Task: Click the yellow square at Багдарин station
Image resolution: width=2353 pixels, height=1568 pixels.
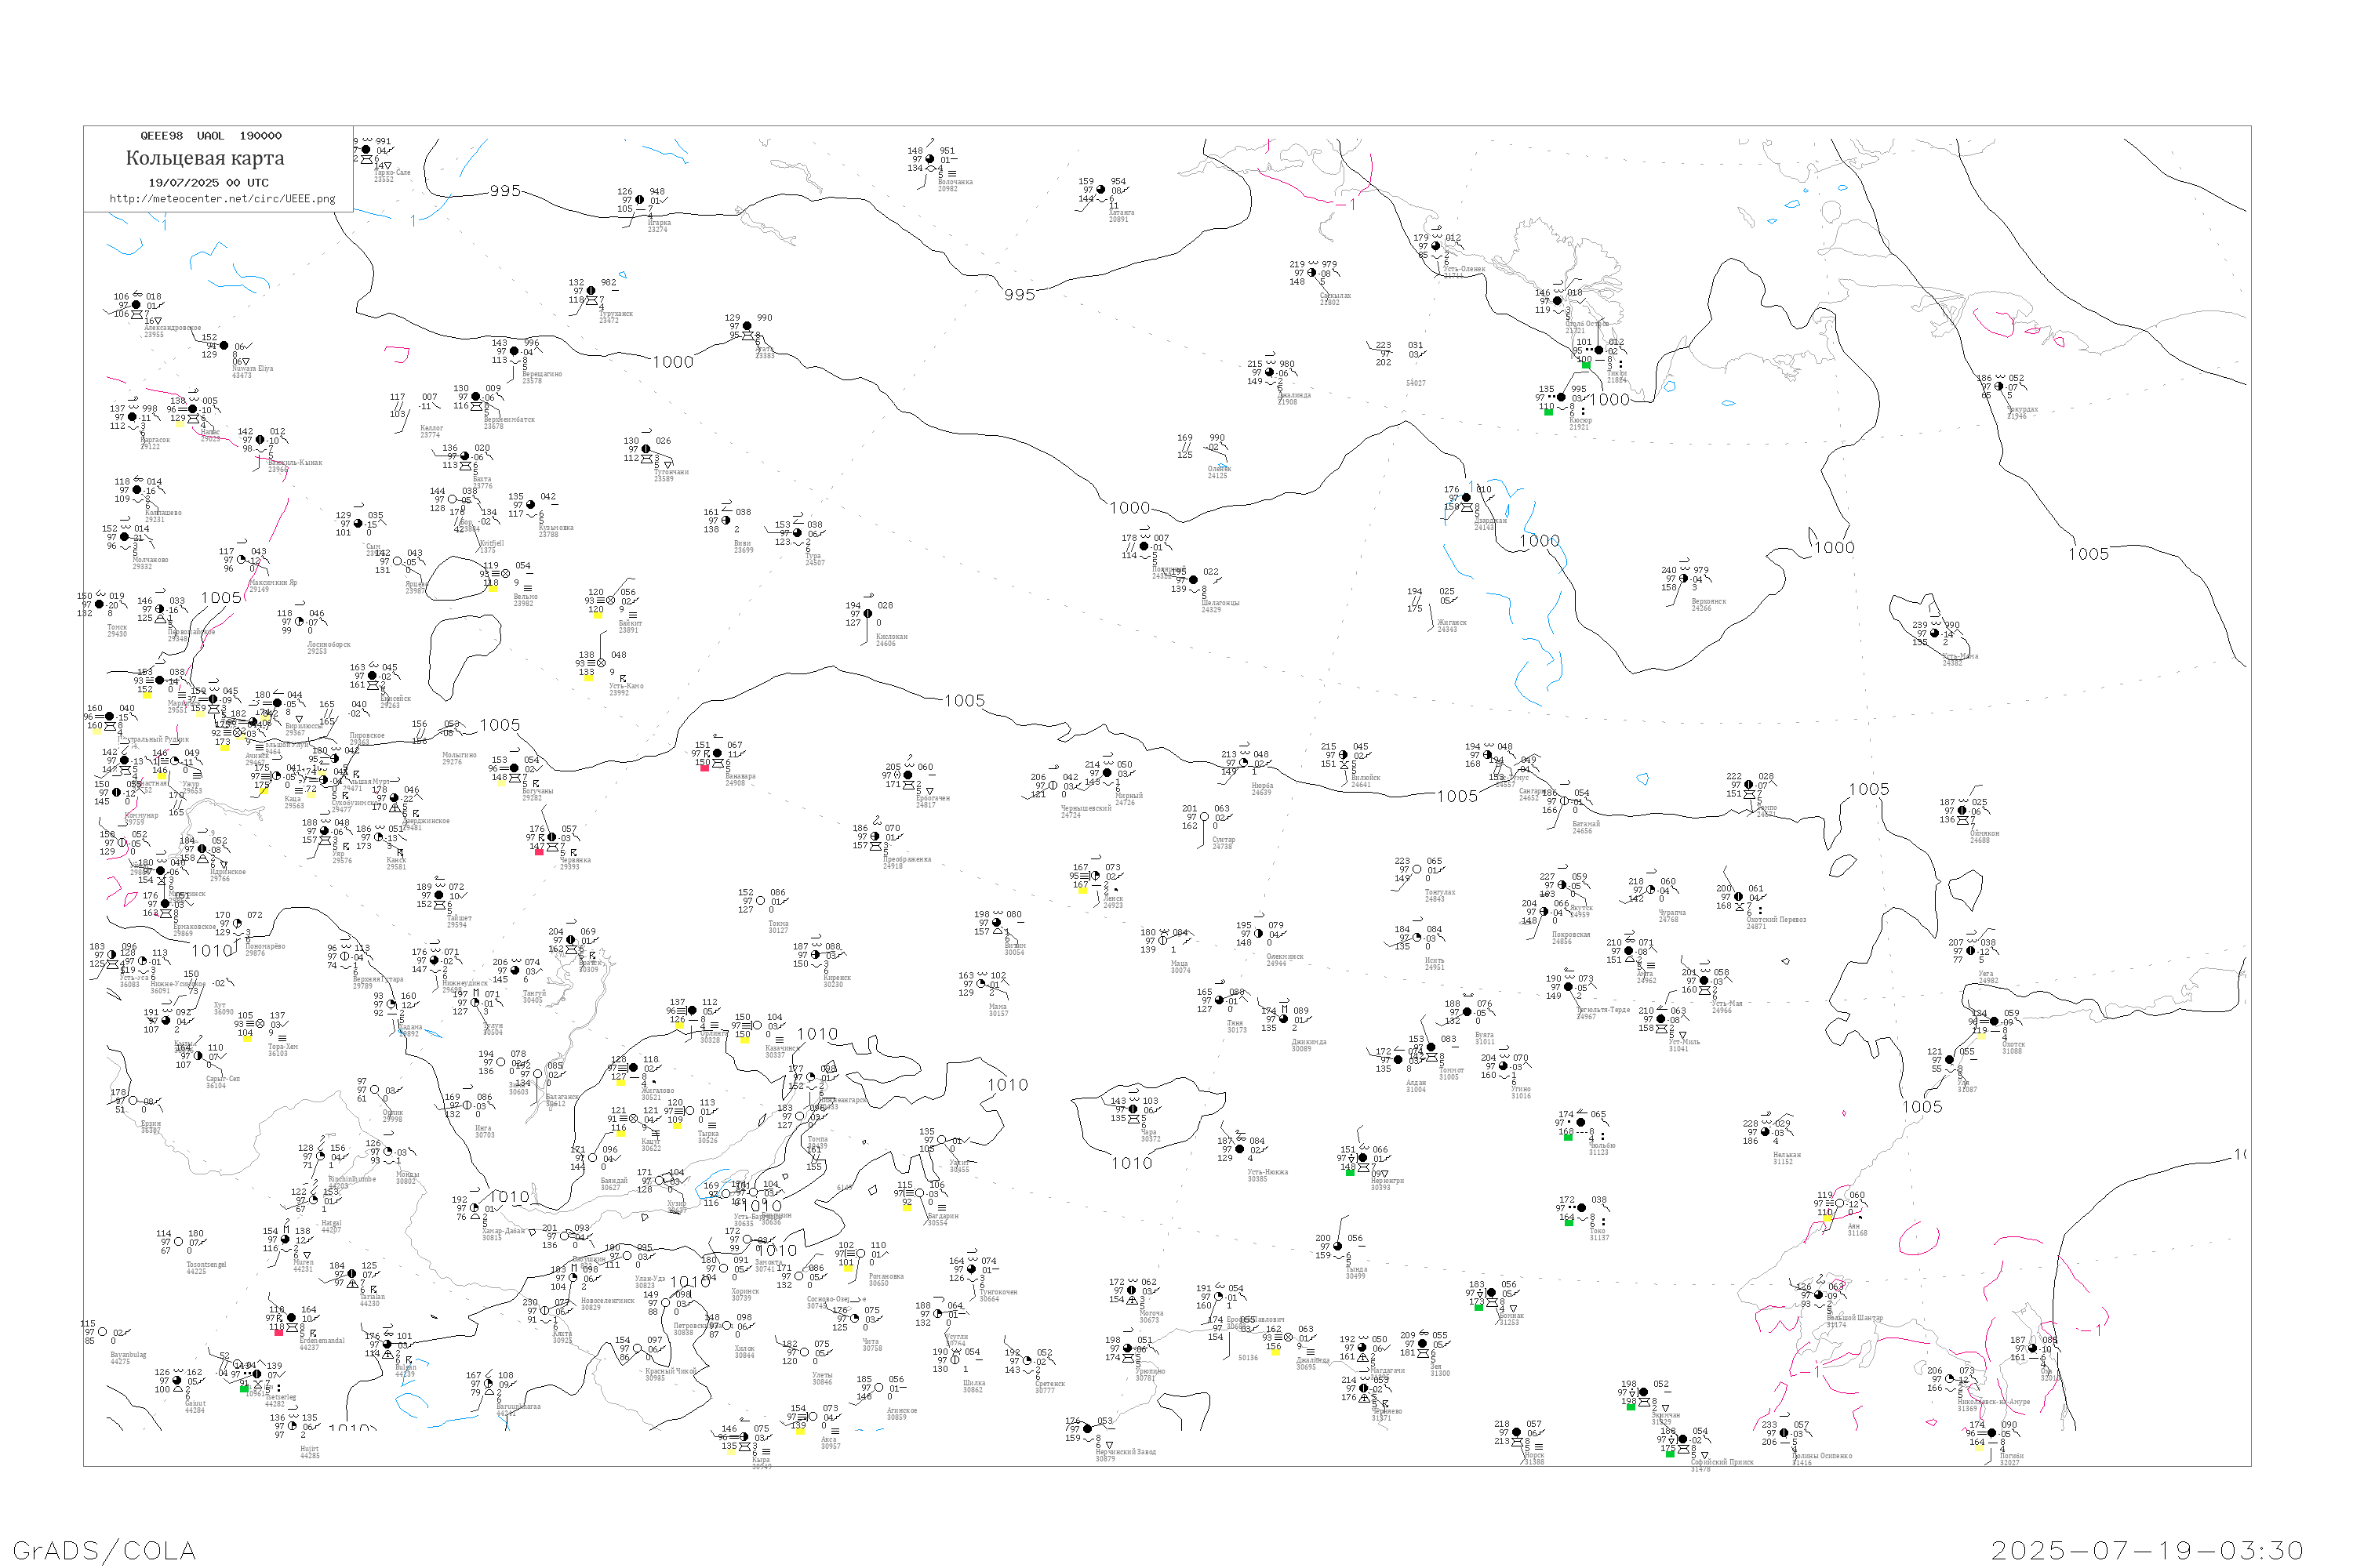Action: coord(907,1207)
